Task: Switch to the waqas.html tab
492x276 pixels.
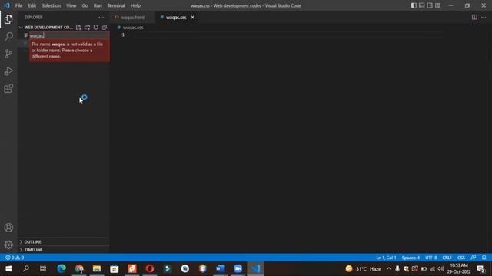Action: tap(132, 17)
